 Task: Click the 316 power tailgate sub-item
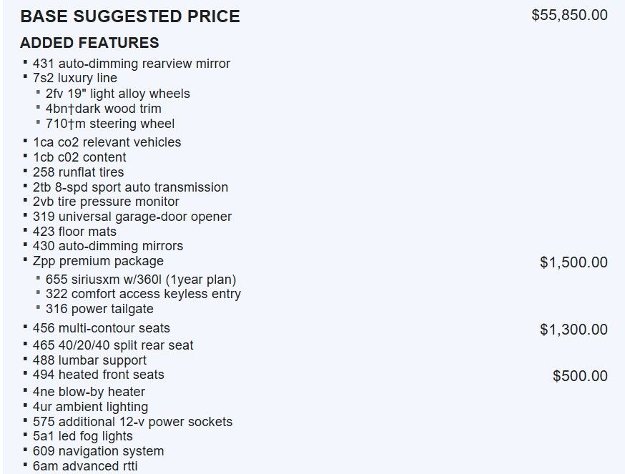click(99, 309)
